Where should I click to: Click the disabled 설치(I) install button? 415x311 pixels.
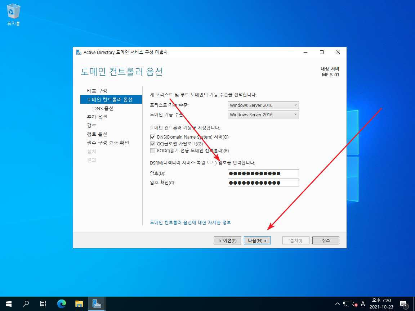click(x=296, y=240)
